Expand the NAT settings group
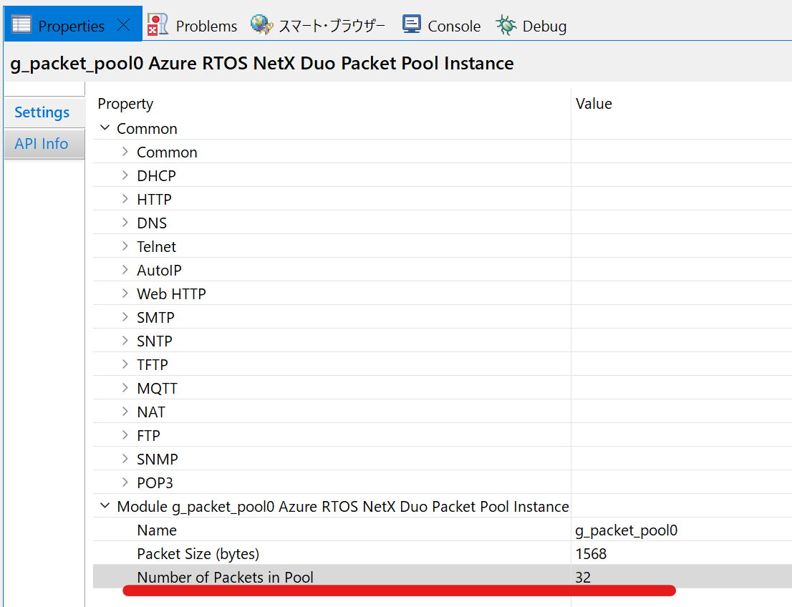This screenshot has width=792, height=607. pyautogui.click(x=125, y=412)
